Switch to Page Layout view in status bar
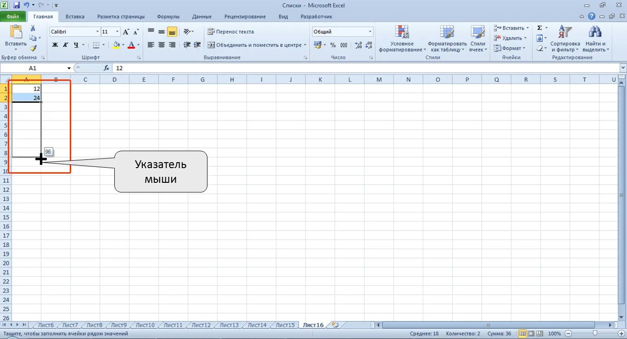Viewport: 627px width, 339px height. (x=531, y=333)
